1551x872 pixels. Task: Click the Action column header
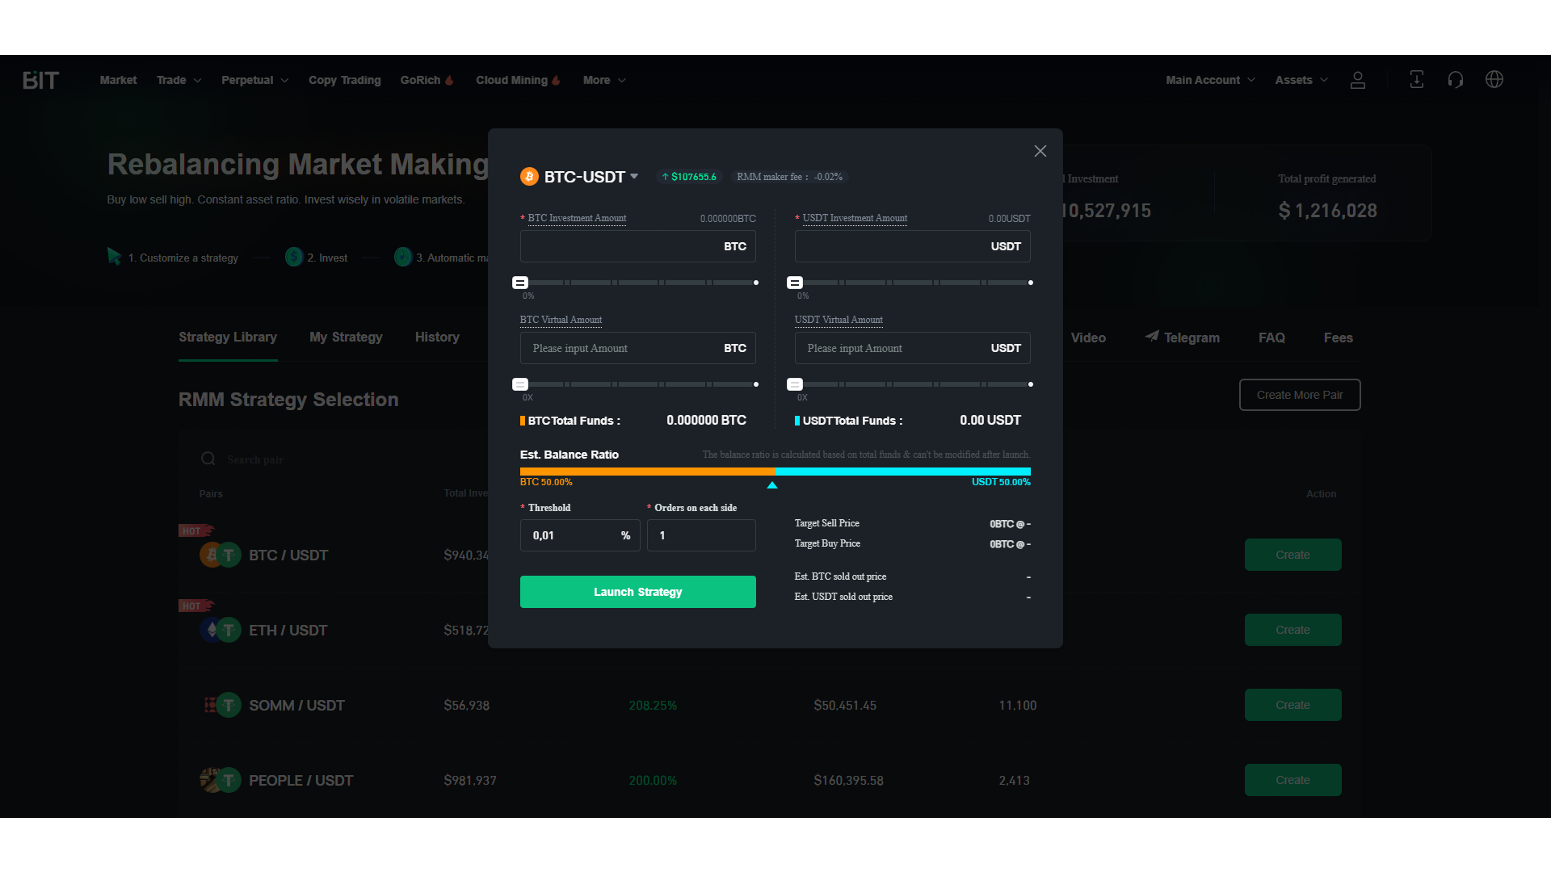[1322, 493]
